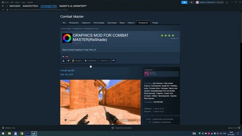Open the ReShade rainbow ring guide icon
The width and height of the screenshot is (242, 136).
67,38
